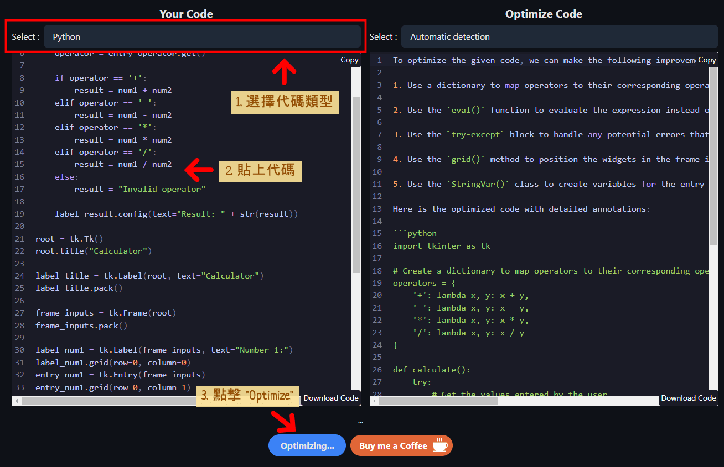The image size is (724, 467).
Task: Click the coffee cup icon
Action: (x=440, y=445)
